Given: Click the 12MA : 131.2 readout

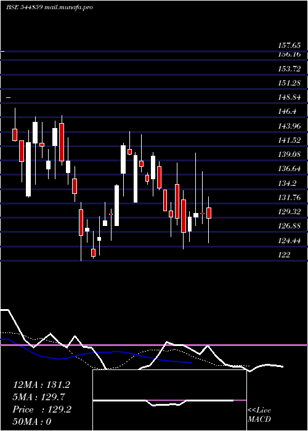Looking at the screenshot, I should pyautogui.click(x=41, y=385).
